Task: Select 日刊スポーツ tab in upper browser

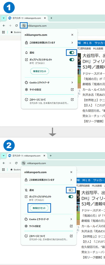Action: click(x=27, y=18)
